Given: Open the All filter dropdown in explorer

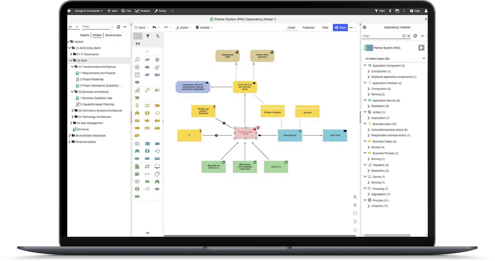Looking at the screenshot, I should point(73,27).
